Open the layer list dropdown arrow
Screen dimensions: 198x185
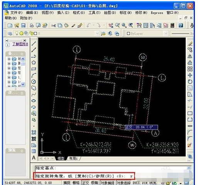[x=97, y=34]
